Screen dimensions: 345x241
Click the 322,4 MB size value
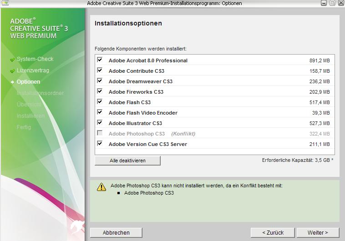pos(320,134)
